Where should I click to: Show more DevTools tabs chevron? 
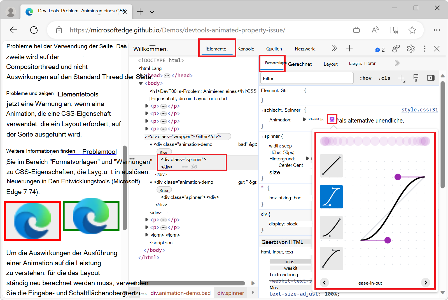[334, 49]
